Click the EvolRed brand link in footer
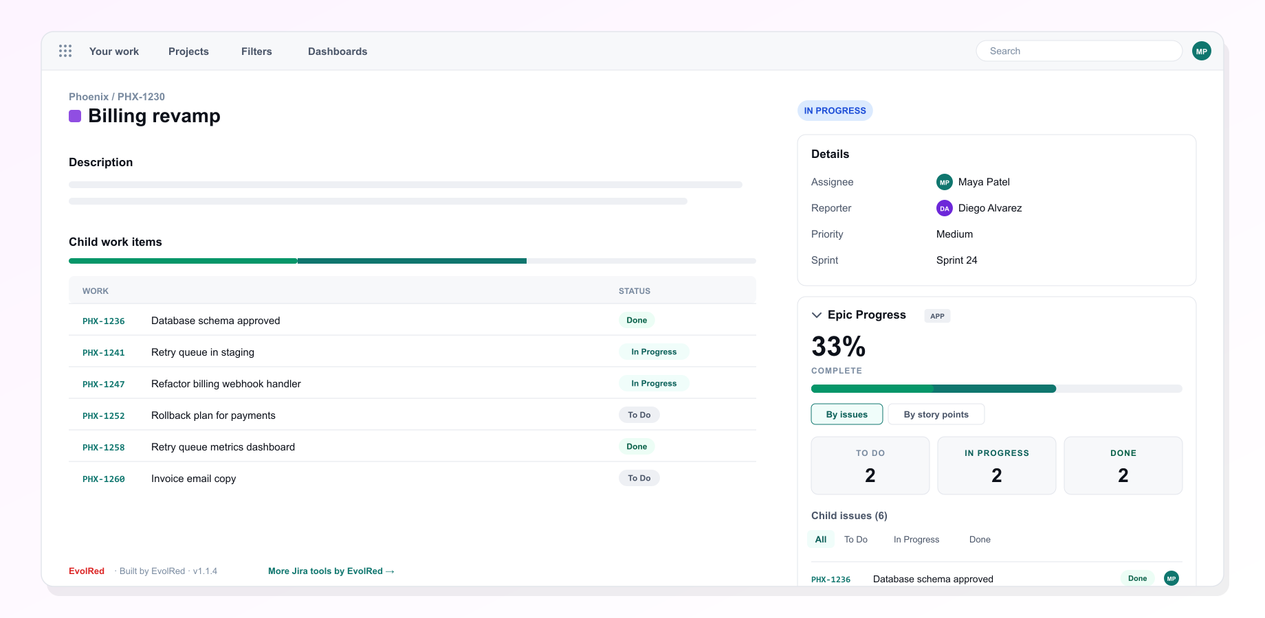Screen dimensions: 1265x618 pos(87,571)
